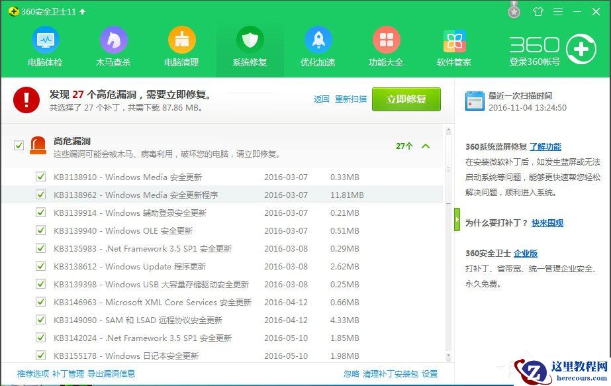Screen dimensions: 611x386
Task: Launch 优化加速 (Speed Up) tool
Action: click(318, 45)
